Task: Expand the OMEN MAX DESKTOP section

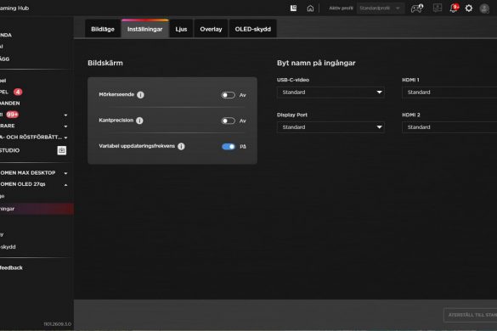Action: [65, 173]
